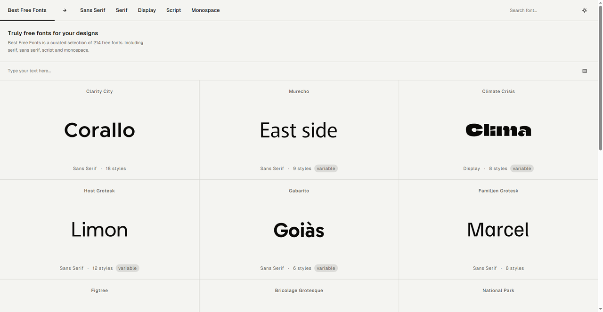Open the Clarity City font card

(99, 91)
